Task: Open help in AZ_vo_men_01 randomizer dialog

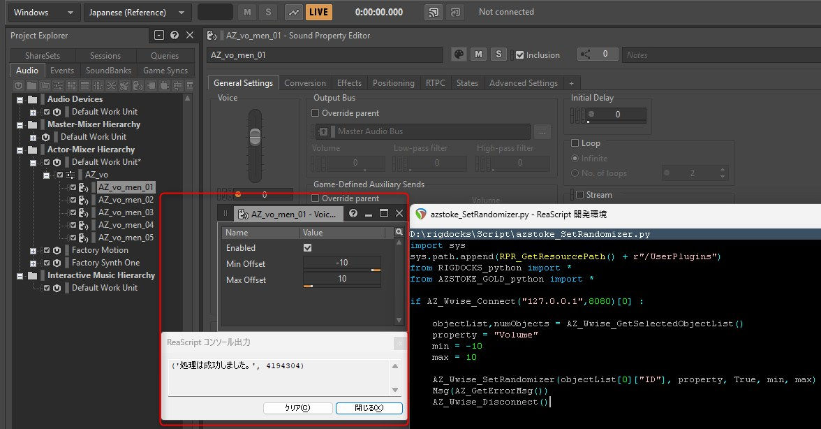Action: tap(353, 213)
